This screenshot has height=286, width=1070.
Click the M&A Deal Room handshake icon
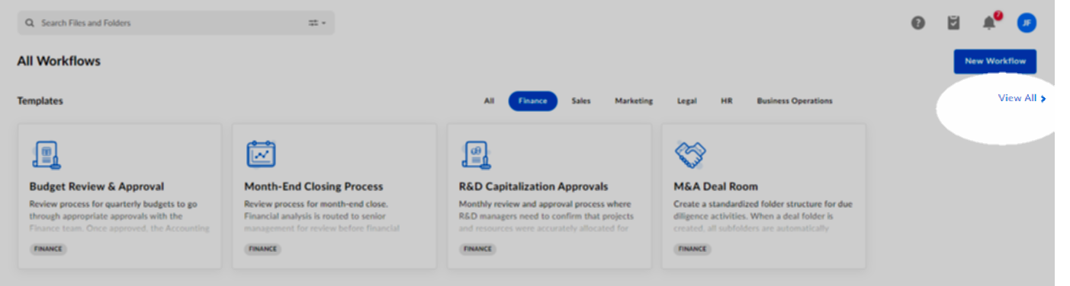691,154
